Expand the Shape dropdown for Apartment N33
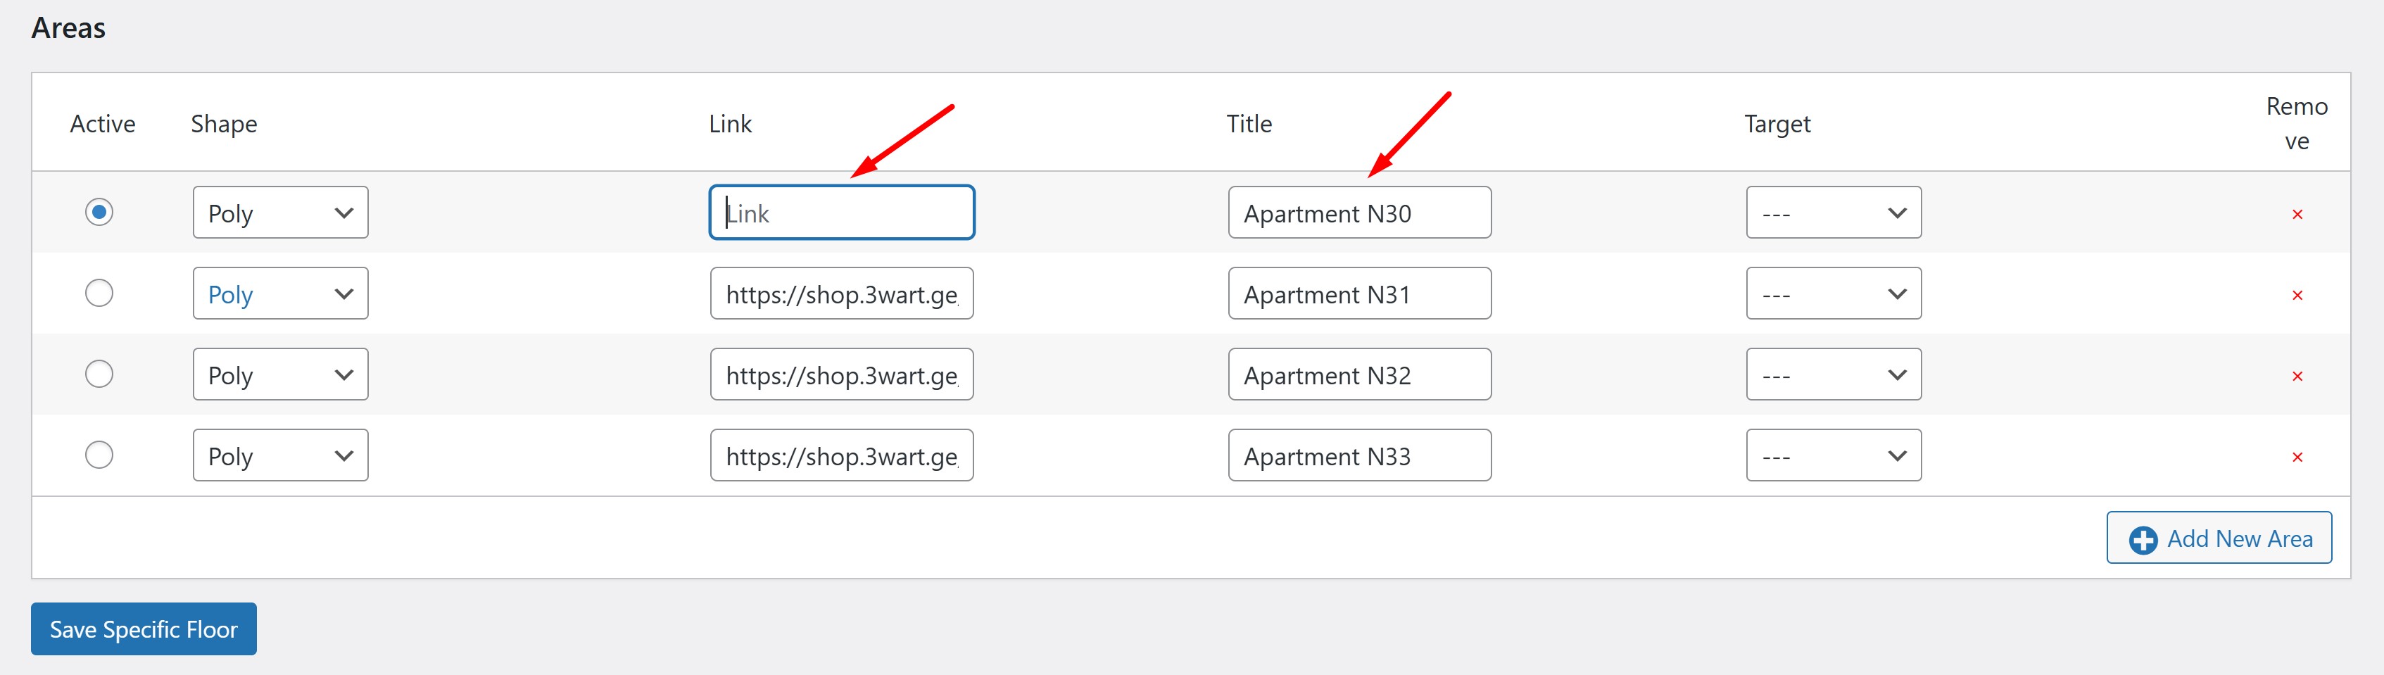 pyautogui.click(x=279, y=455)
